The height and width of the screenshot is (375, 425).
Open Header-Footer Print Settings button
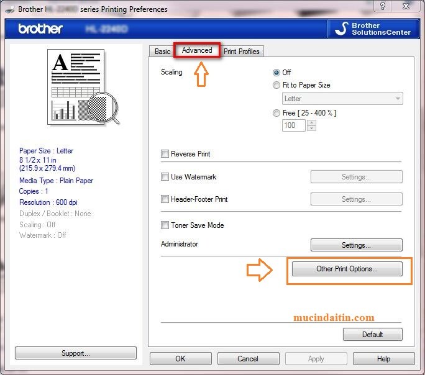(x=356, y=199)
